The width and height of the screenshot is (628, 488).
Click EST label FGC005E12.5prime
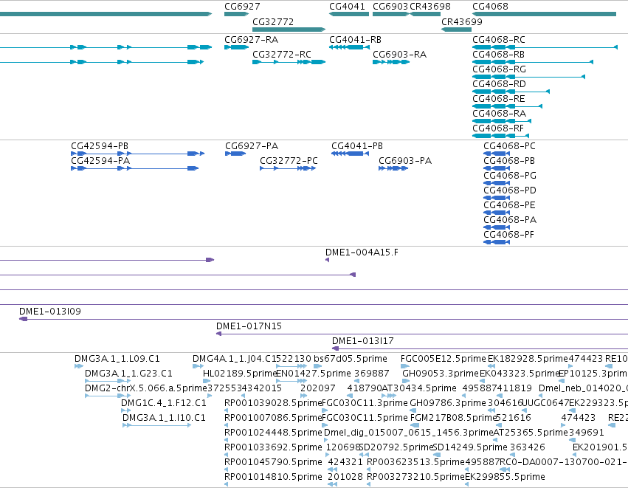point(443,359)
